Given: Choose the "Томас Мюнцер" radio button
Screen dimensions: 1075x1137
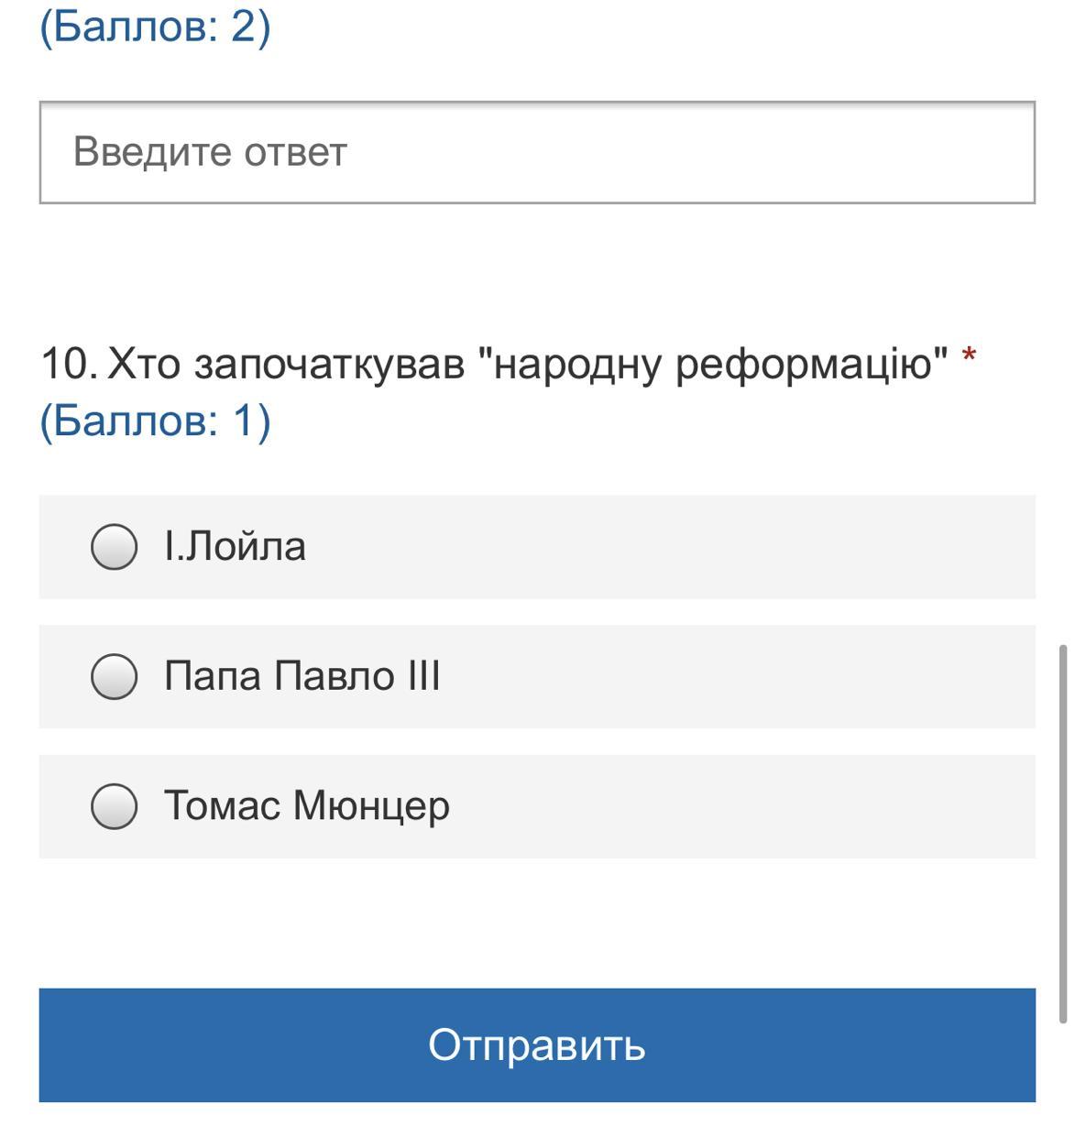Looking at the screenshot, I should coord(115,806).
